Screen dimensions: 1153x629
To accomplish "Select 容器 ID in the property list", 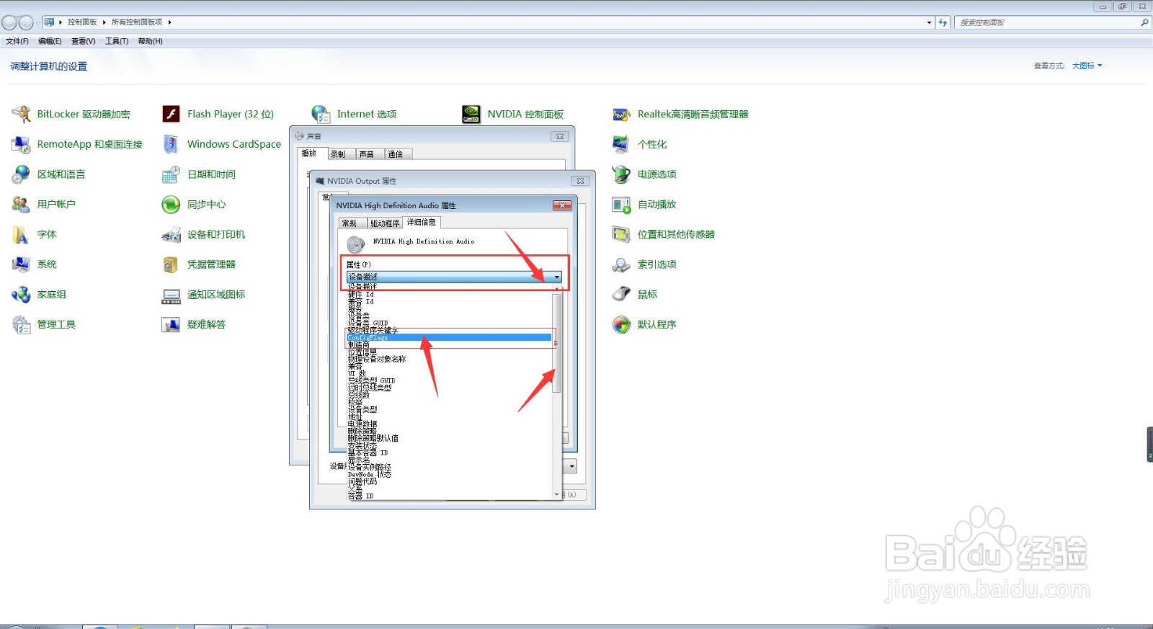I will [449, 496].
